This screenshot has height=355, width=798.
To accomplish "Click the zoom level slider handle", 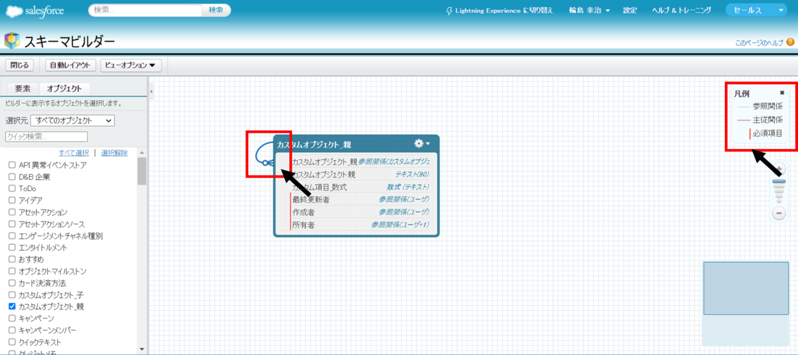I will [x=779, y=180].
